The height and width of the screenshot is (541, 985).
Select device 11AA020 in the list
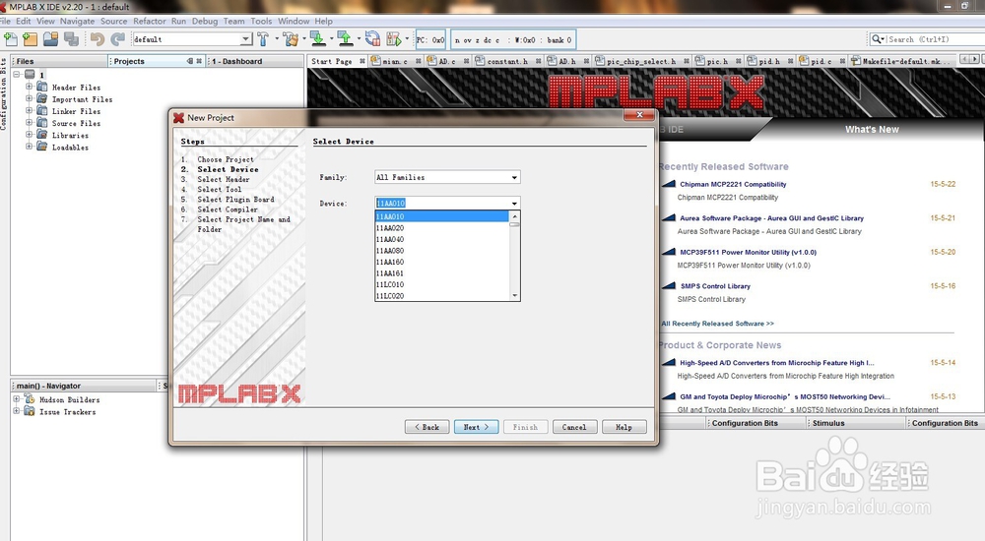pyautogui.click(x=442, y=228)
